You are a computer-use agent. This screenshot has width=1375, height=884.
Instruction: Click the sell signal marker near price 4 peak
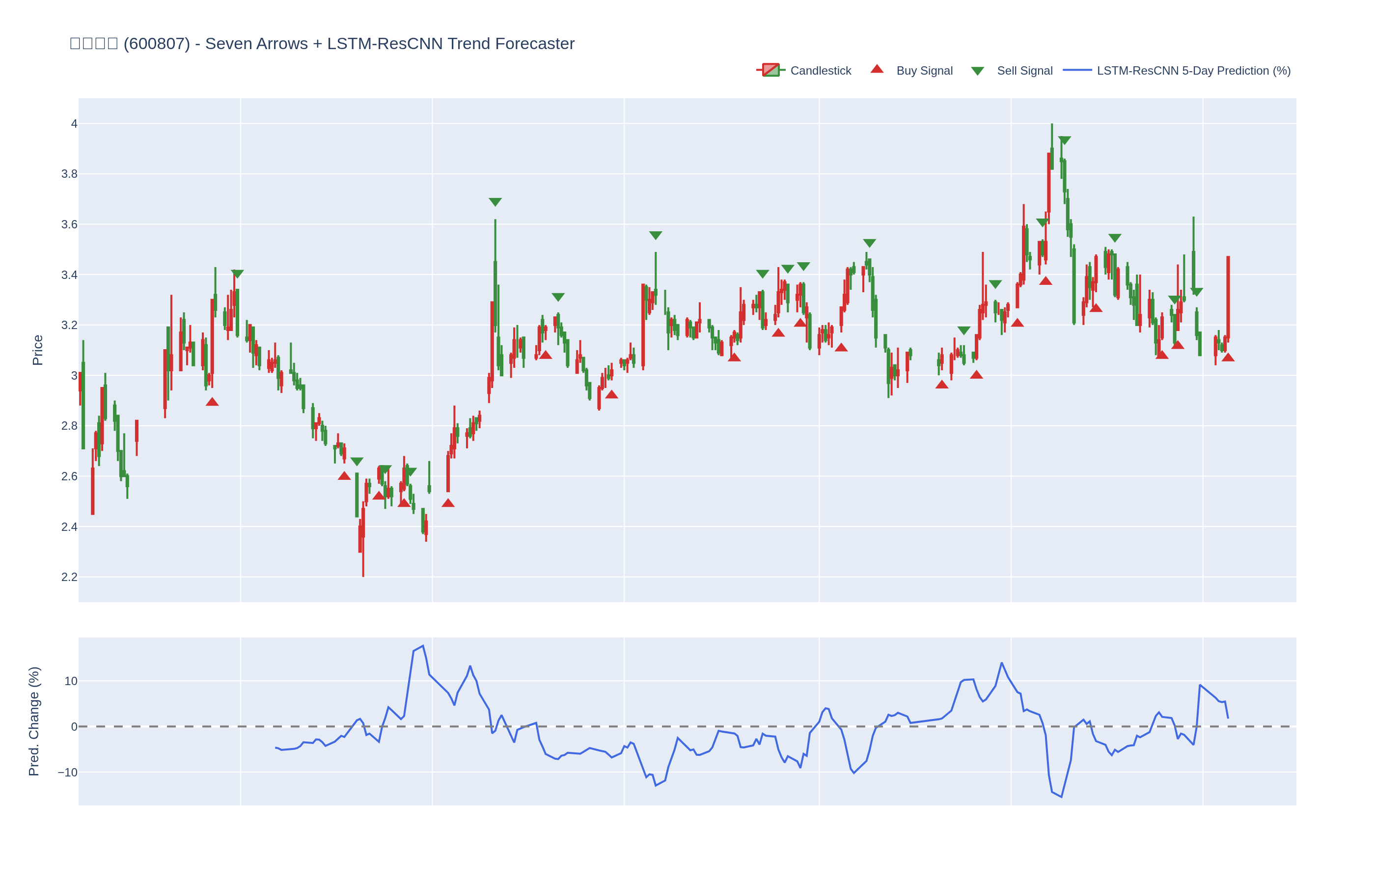coord(1065,140)
